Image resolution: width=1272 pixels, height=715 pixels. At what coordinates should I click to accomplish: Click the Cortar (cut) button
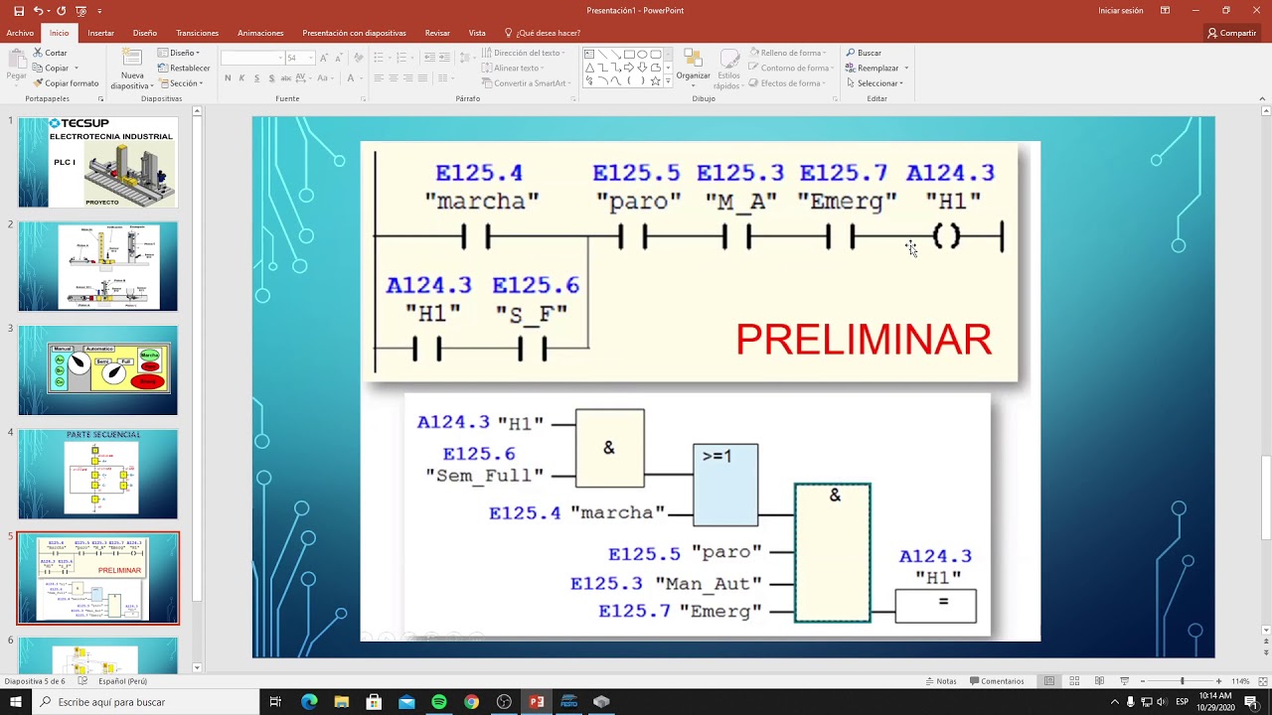[50, 53]
